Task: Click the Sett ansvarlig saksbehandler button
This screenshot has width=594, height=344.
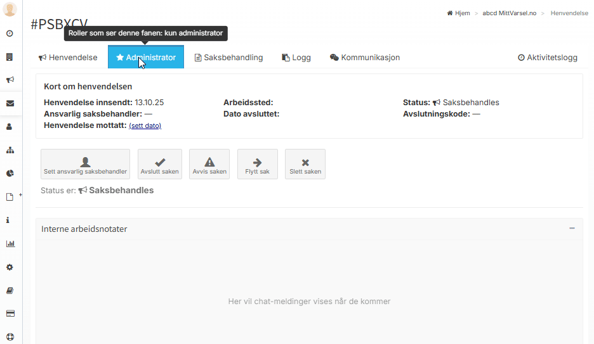Action: 85,165
